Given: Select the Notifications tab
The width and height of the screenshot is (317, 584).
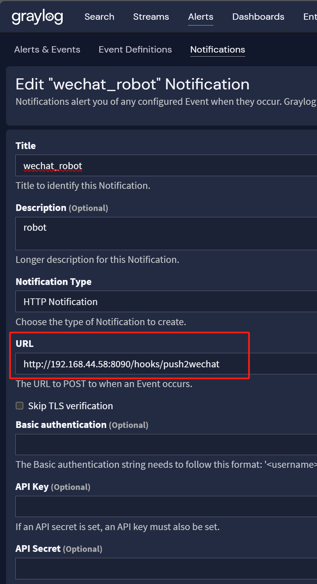Looking at the screenshot, I should click(217, 49).
